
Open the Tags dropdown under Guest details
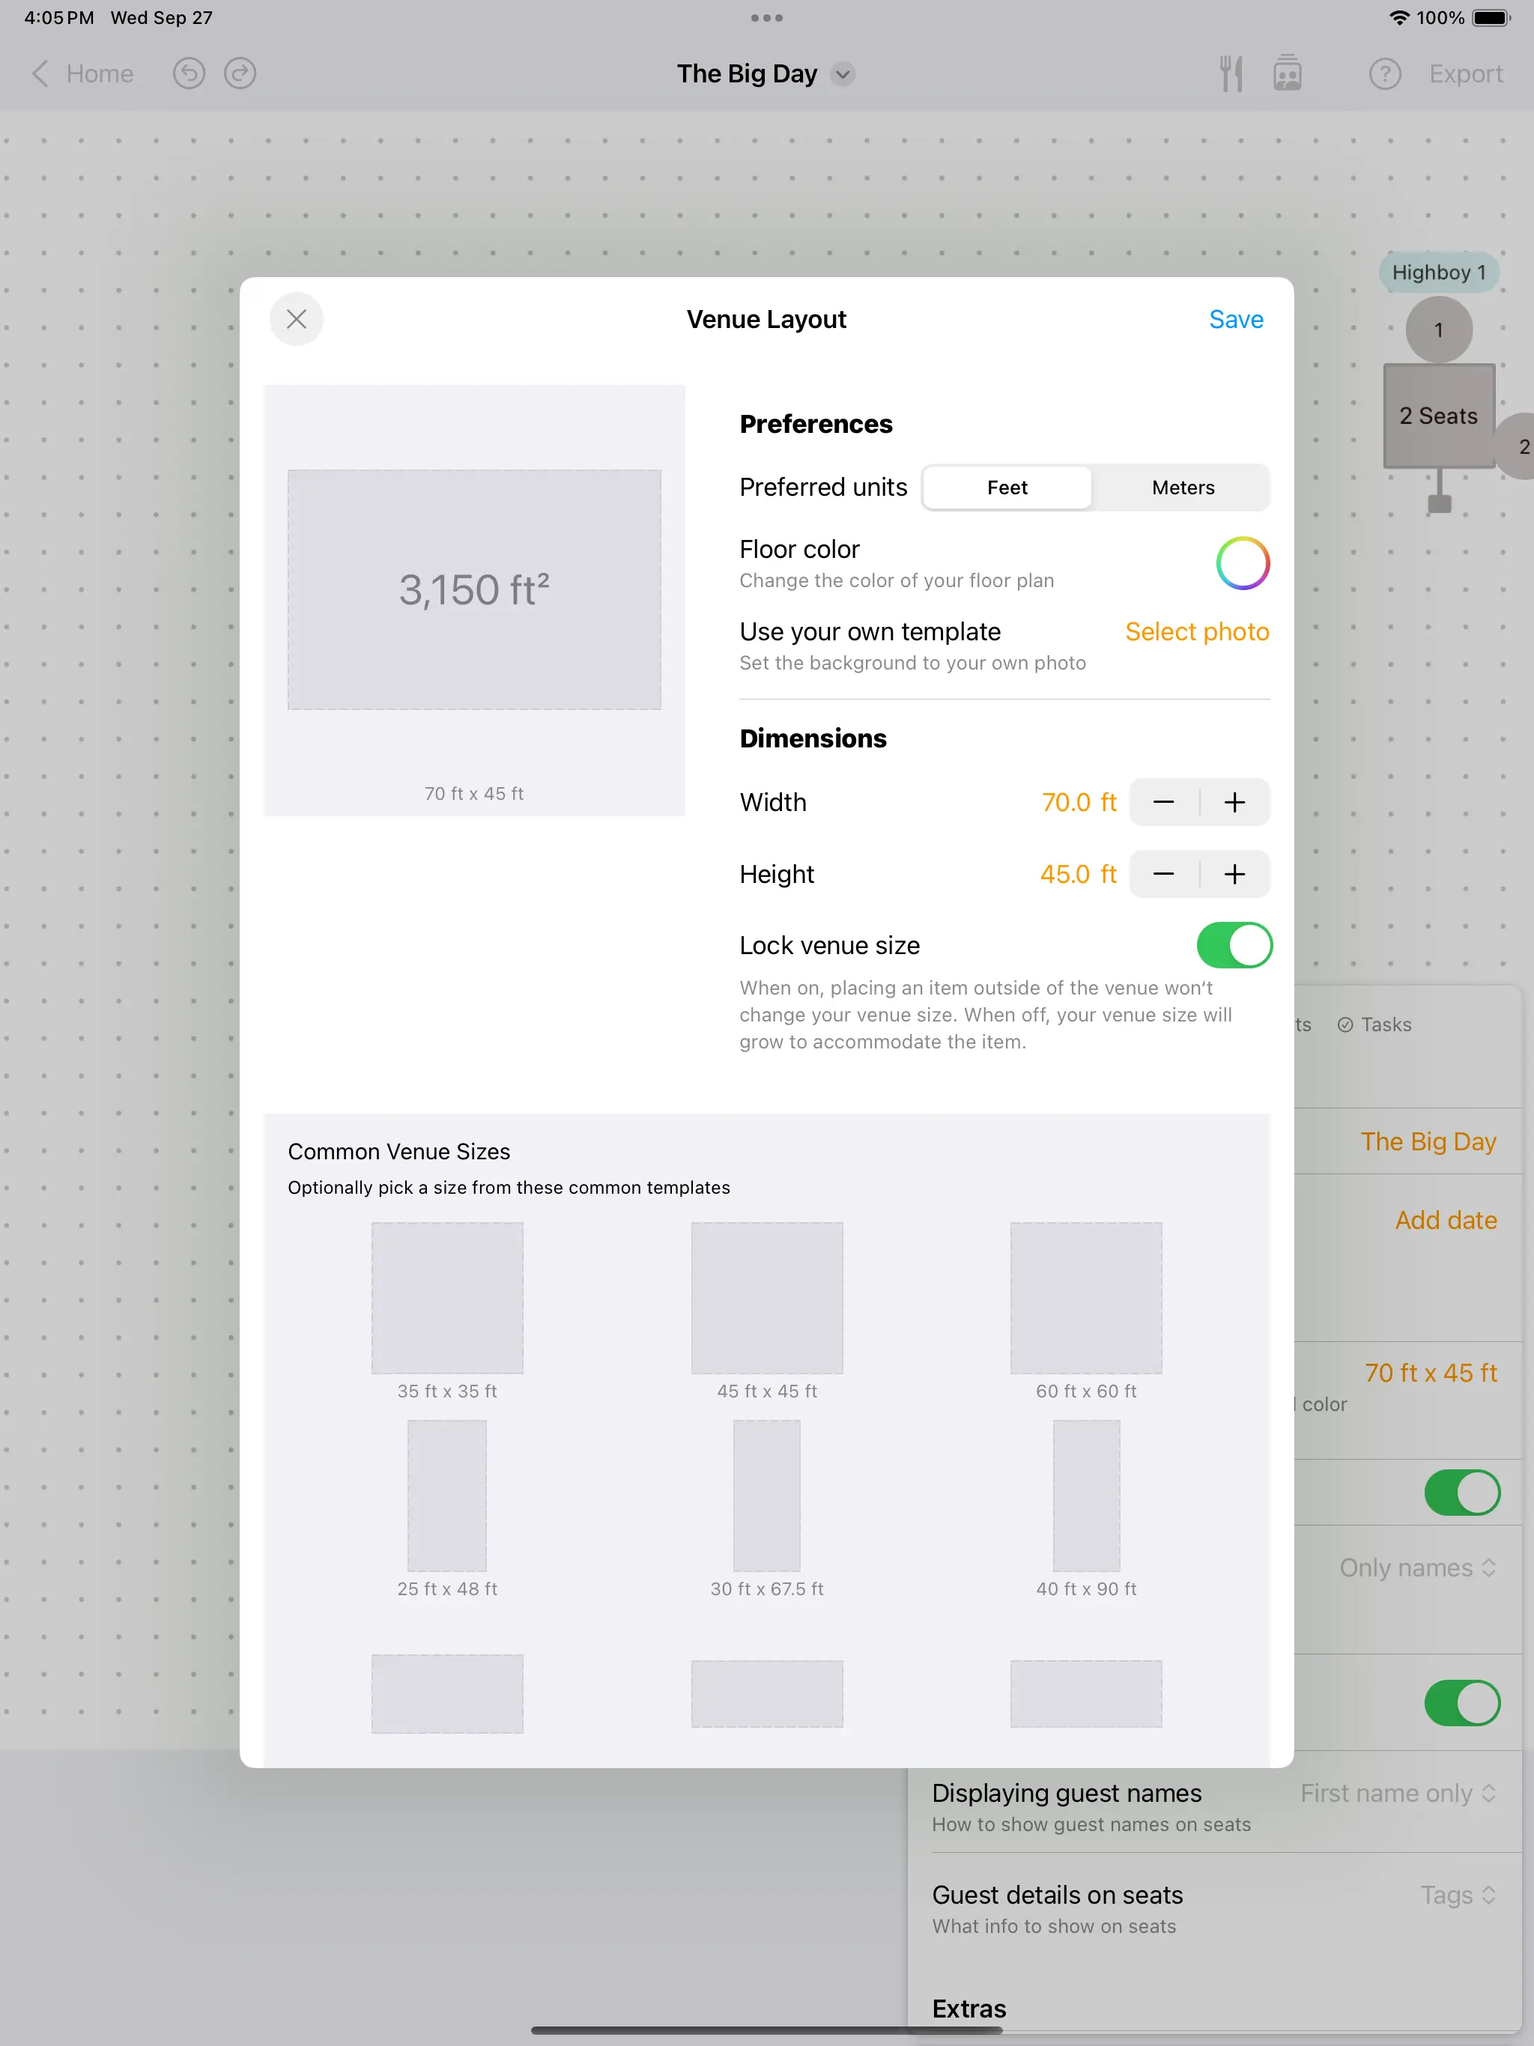coord(1458,1894)
